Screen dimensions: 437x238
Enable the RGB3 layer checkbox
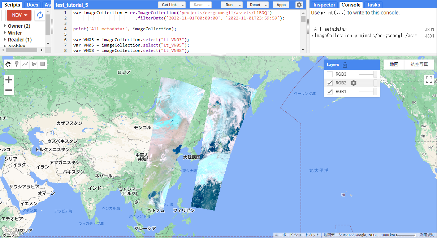(330, 74)
